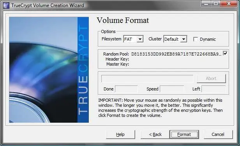
Task: Click the maximize window icon
Action: (x=216, y=3)
